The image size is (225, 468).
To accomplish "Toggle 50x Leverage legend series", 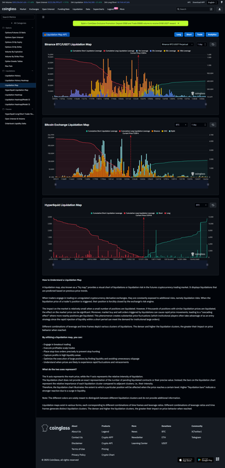I will pos(170,51).
